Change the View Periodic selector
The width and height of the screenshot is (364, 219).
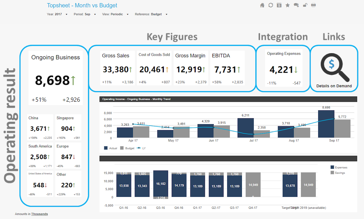(116, 14)
